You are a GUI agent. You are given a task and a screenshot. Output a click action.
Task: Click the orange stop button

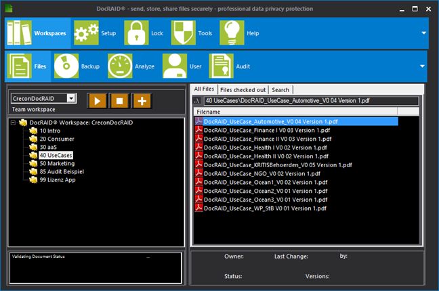(119, 101)
